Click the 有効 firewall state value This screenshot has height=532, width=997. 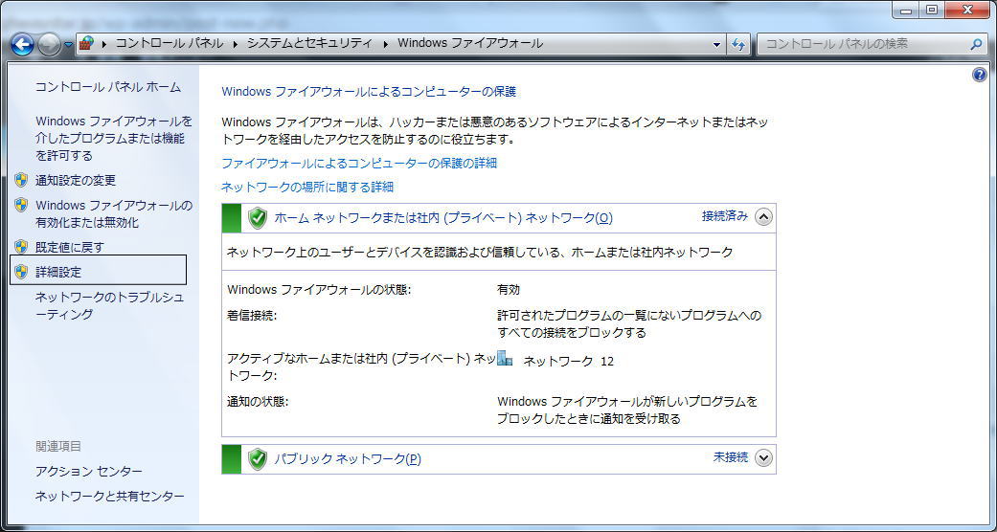click(509, 289)
